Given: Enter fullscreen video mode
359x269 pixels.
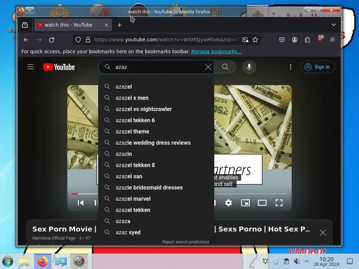Looking at the screenshot, I should click(279, 203).
